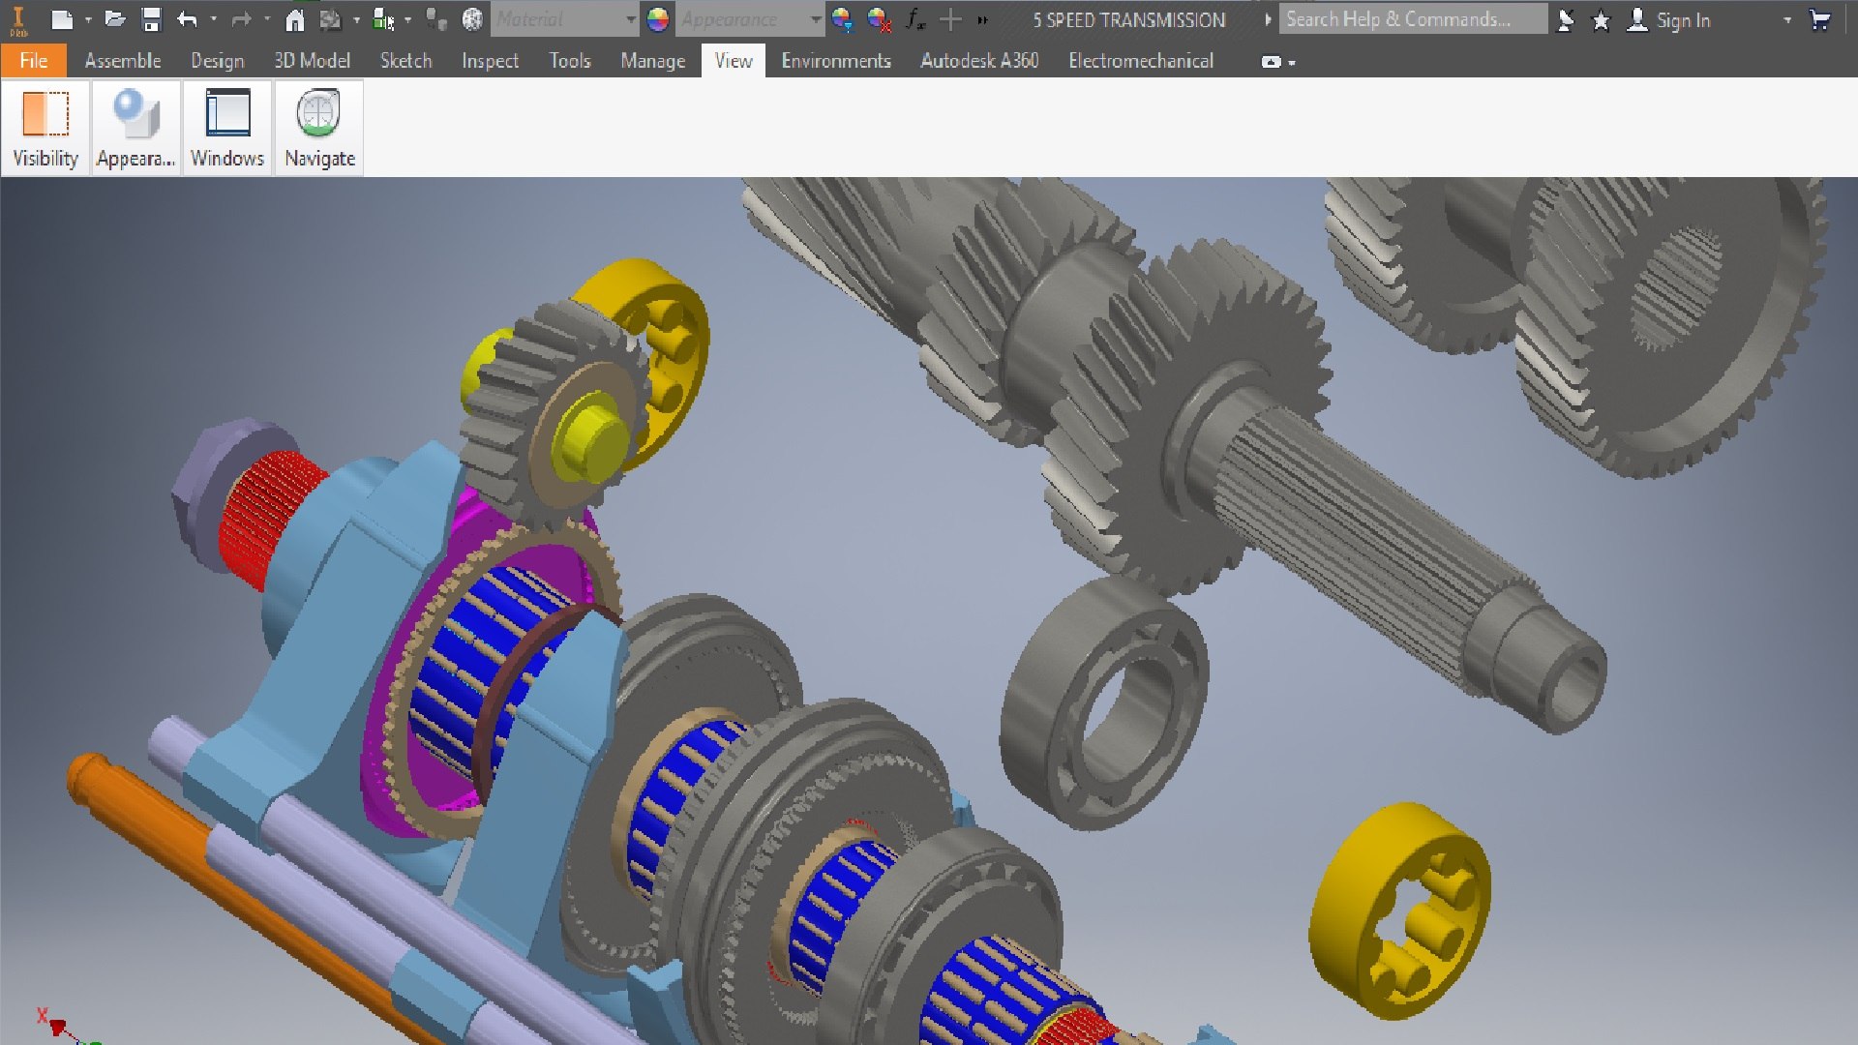
Task: Toggle the ribbon display mode button
Action: click(x=1272, y=62)
